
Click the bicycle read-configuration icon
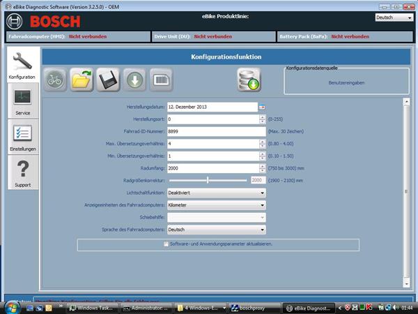point(55,80)
